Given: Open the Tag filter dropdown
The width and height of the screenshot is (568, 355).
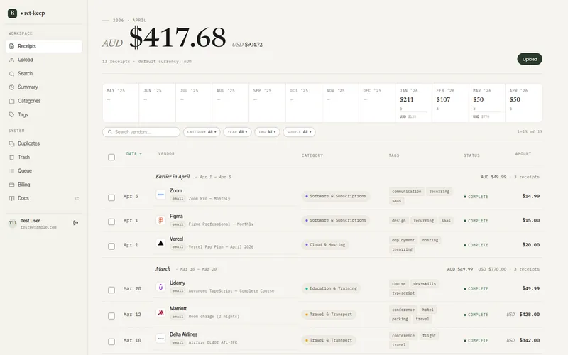Looking at the screenshot, I should 267,132.
